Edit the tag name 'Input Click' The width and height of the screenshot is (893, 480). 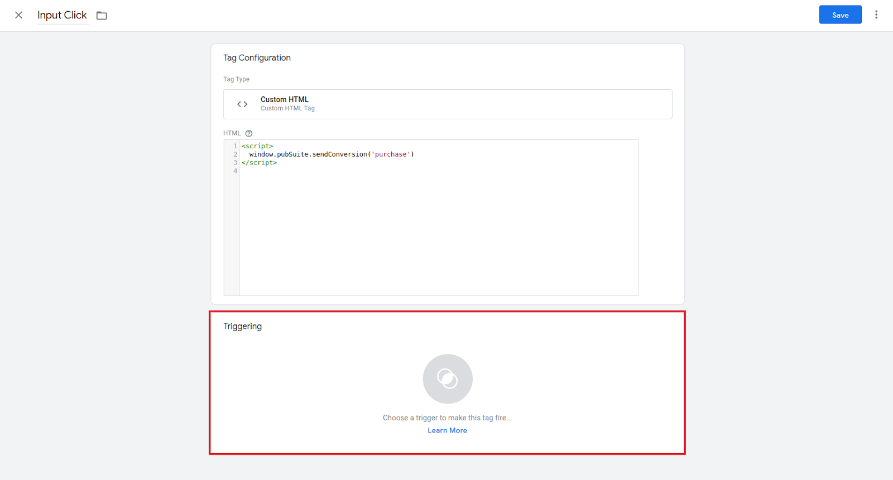(x=62, y=15)
